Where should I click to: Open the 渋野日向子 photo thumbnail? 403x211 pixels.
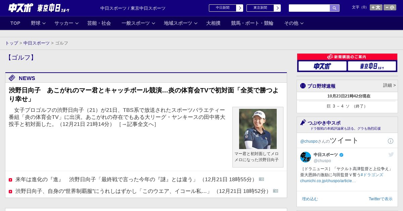pyautogui.click(x=258, y=129)
